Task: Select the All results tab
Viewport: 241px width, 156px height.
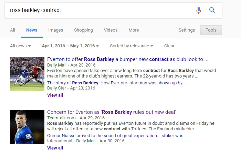Action: (12, 30)
